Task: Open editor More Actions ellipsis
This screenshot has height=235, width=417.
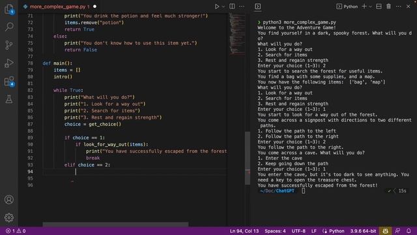Action: (x=242, y=7)
